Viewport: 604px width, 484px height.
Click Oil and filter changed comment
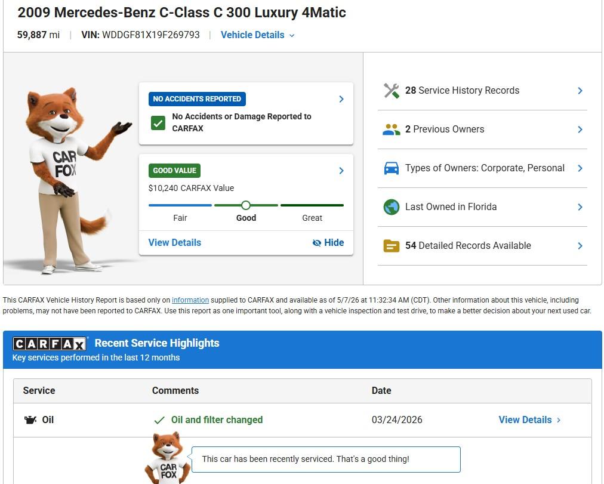click(217, 420)
